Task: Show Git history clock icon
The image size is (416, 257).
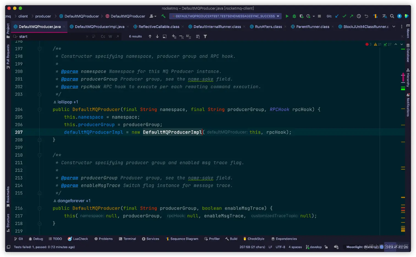Action: (x=359, y=16)
